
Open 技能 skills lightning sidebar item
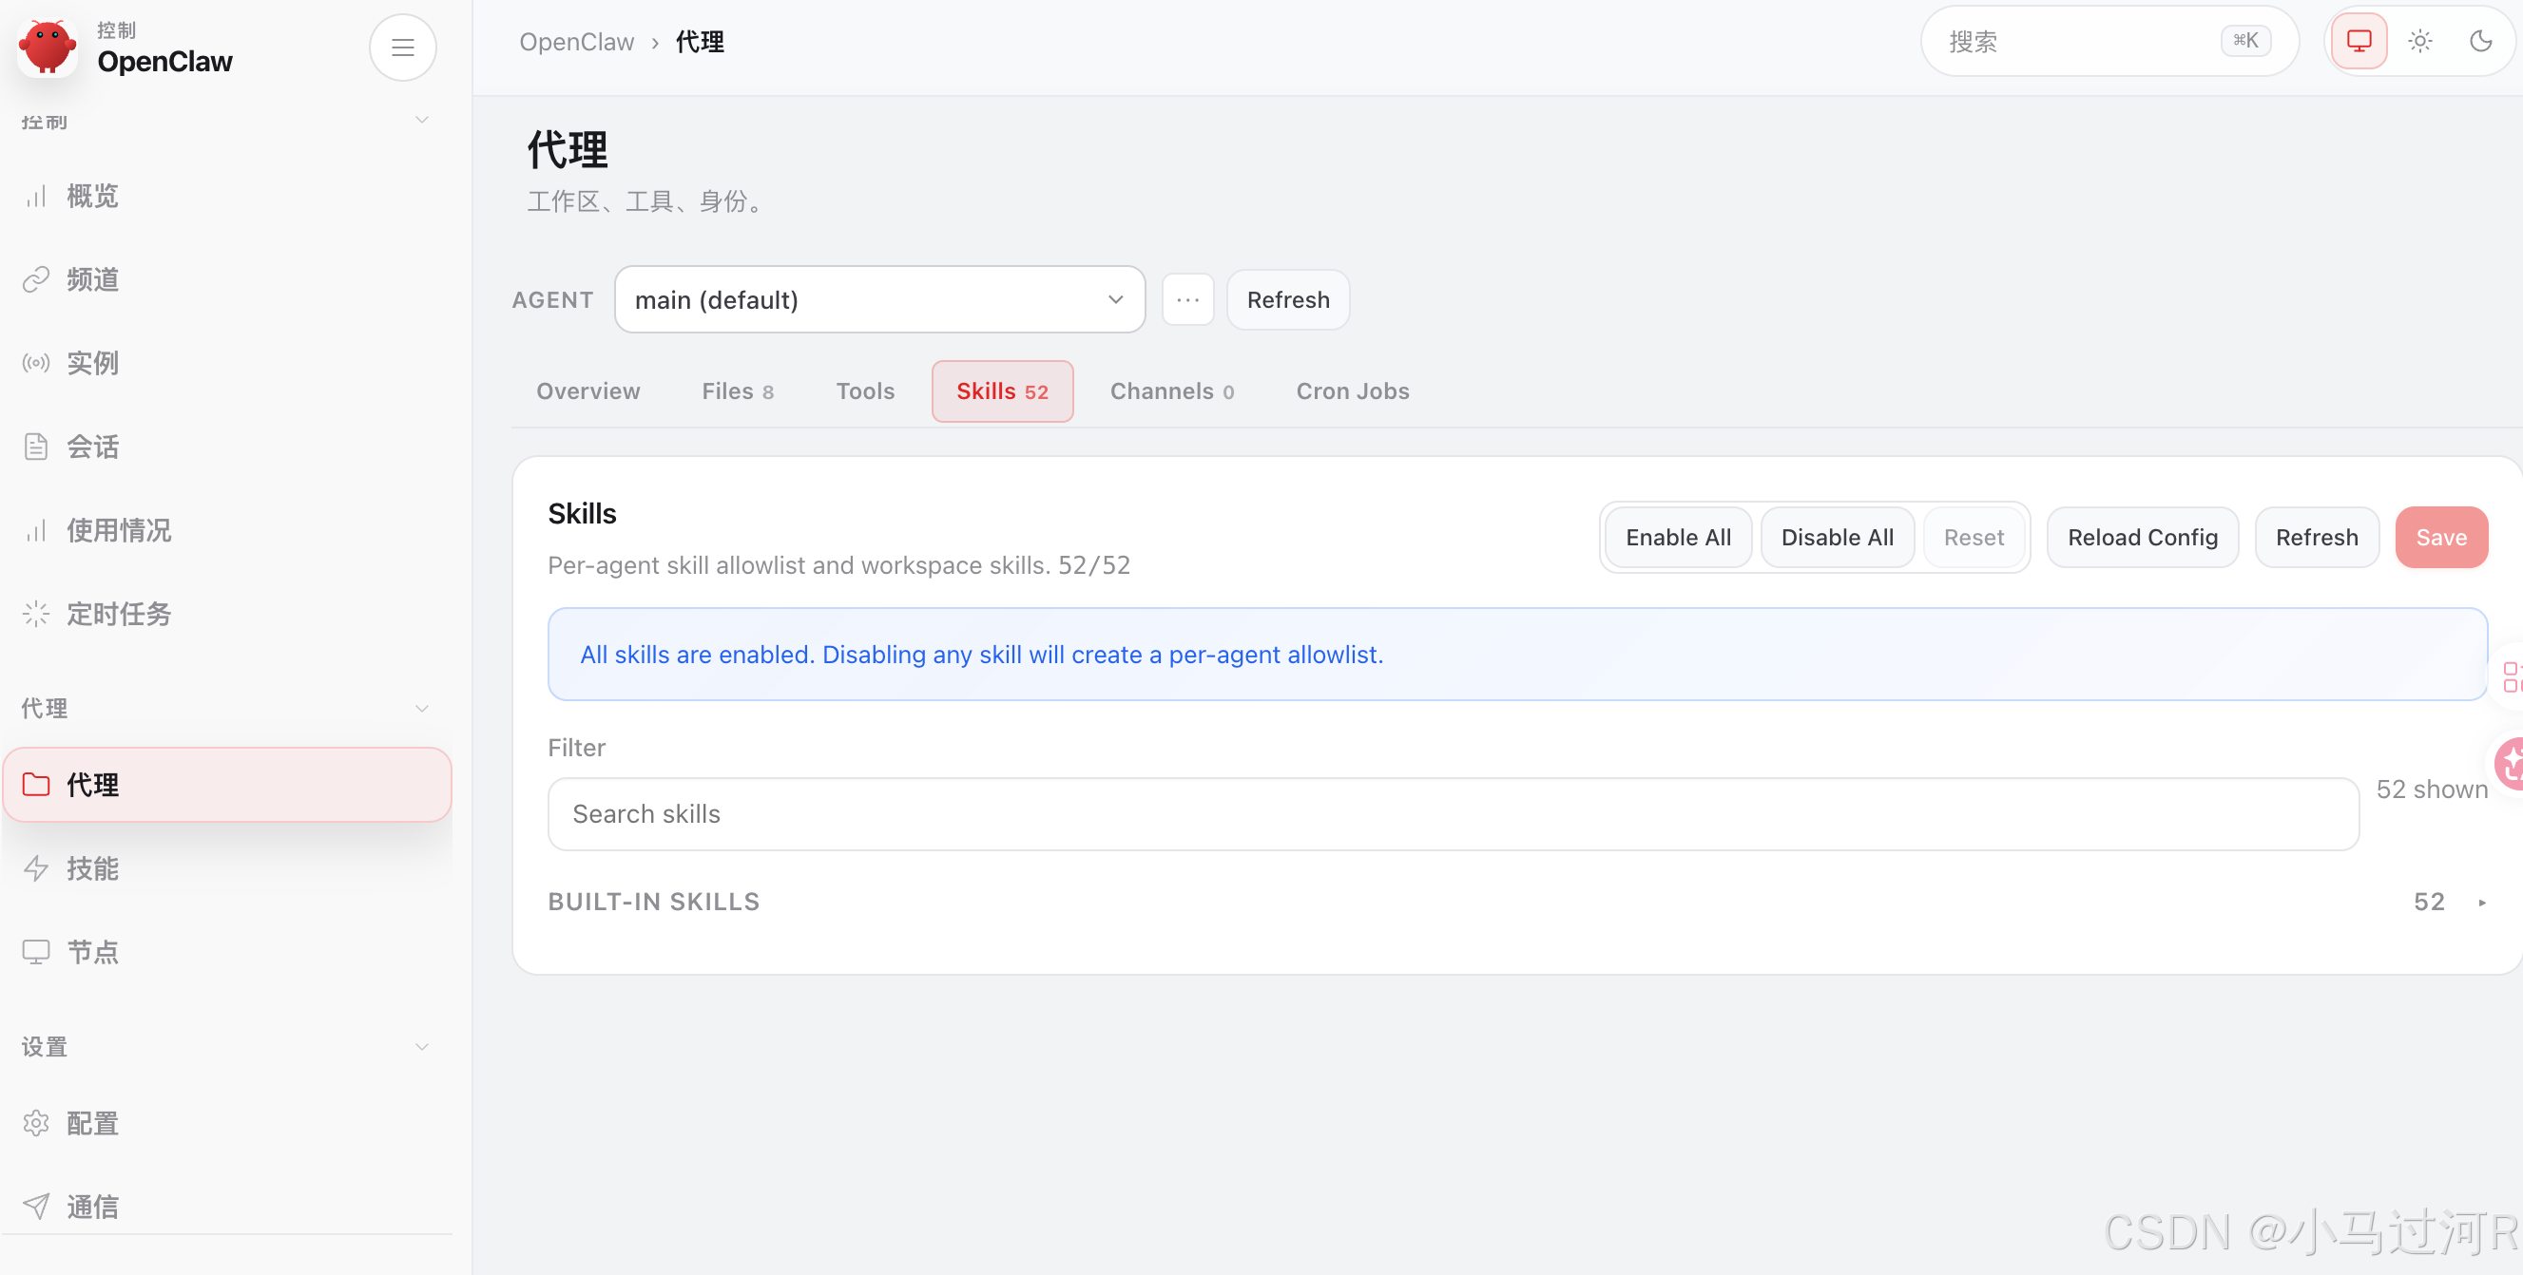92,869
